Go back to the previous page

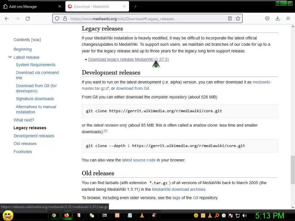click(7, 19)
